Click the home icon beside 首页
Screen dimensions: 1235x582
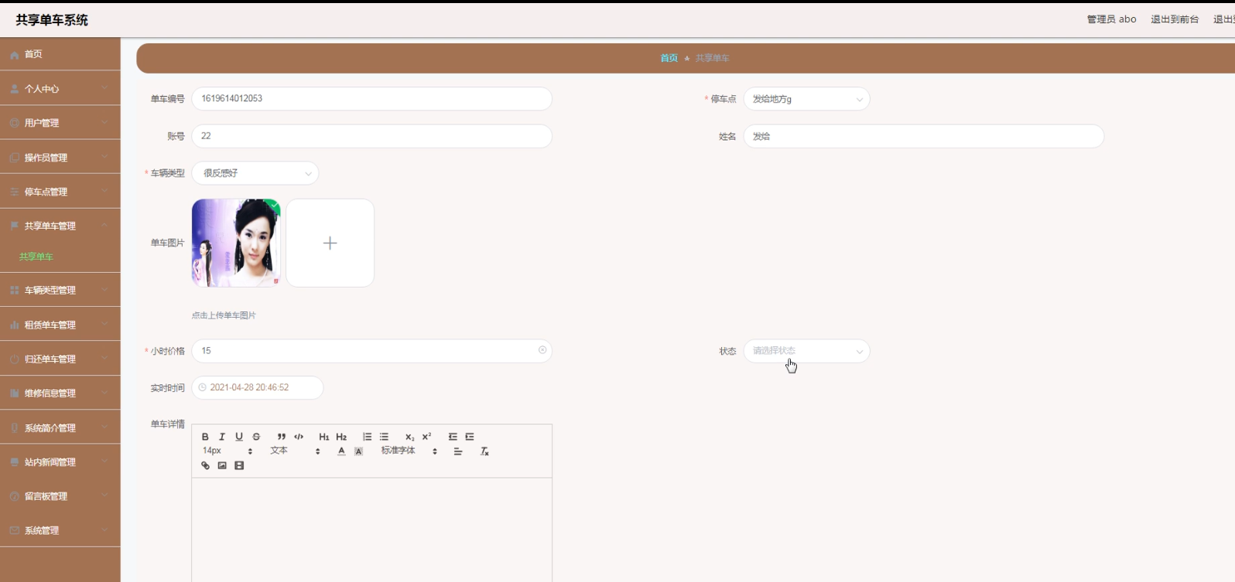point(14,55)
